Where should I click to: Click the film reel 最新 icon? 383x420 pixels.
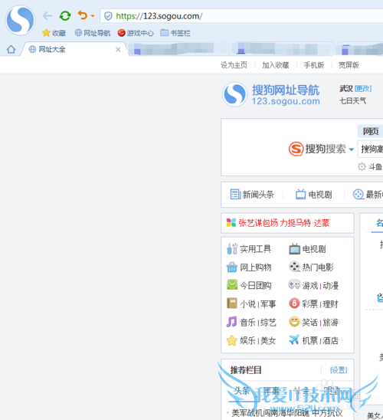(358, 195)
